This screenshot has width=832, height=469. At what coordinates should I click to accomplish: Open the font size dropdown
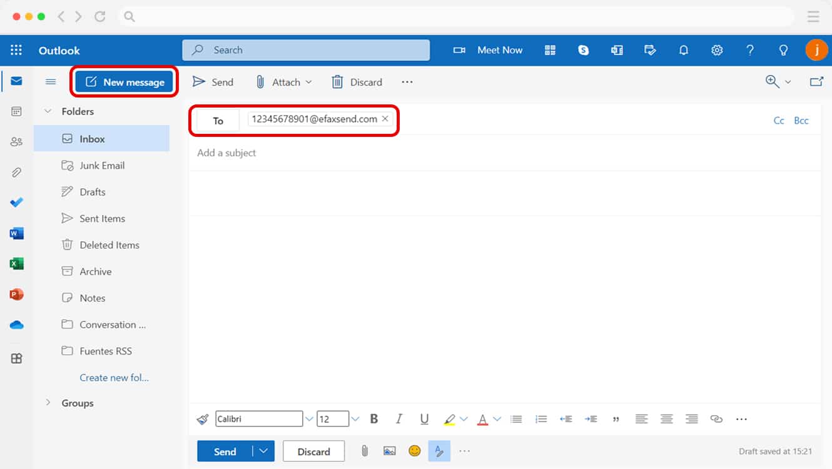tap(355, 418)
